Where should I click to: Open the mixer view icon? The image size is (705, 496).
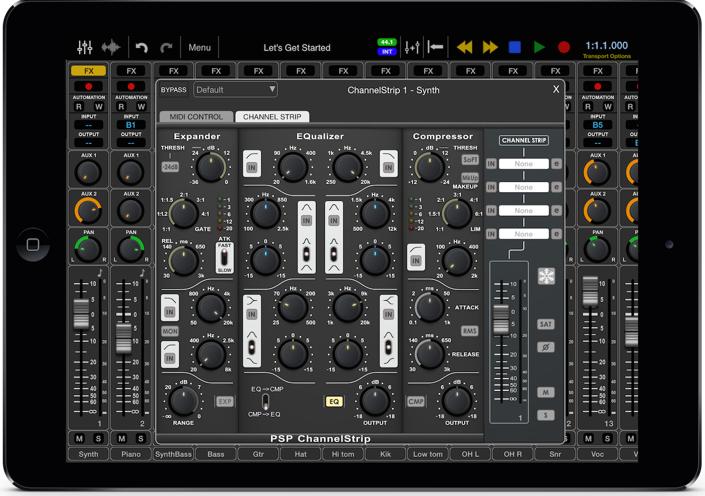pyautogui.click(x=85, y=47)
